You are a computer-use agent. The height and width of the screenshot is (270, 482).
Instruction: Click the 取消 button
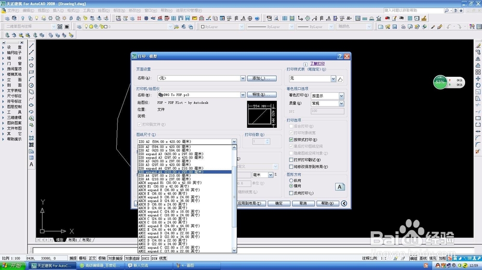click(x=303, y=204)
